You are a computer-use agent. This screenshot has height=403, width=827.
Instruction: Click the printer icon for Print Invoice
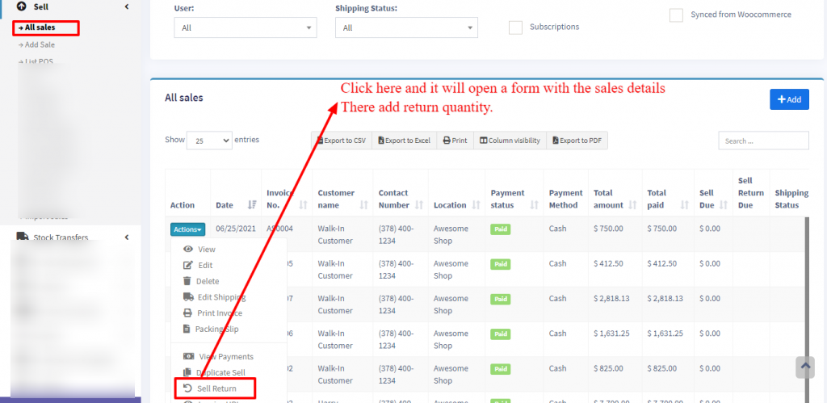coord(188,313)
